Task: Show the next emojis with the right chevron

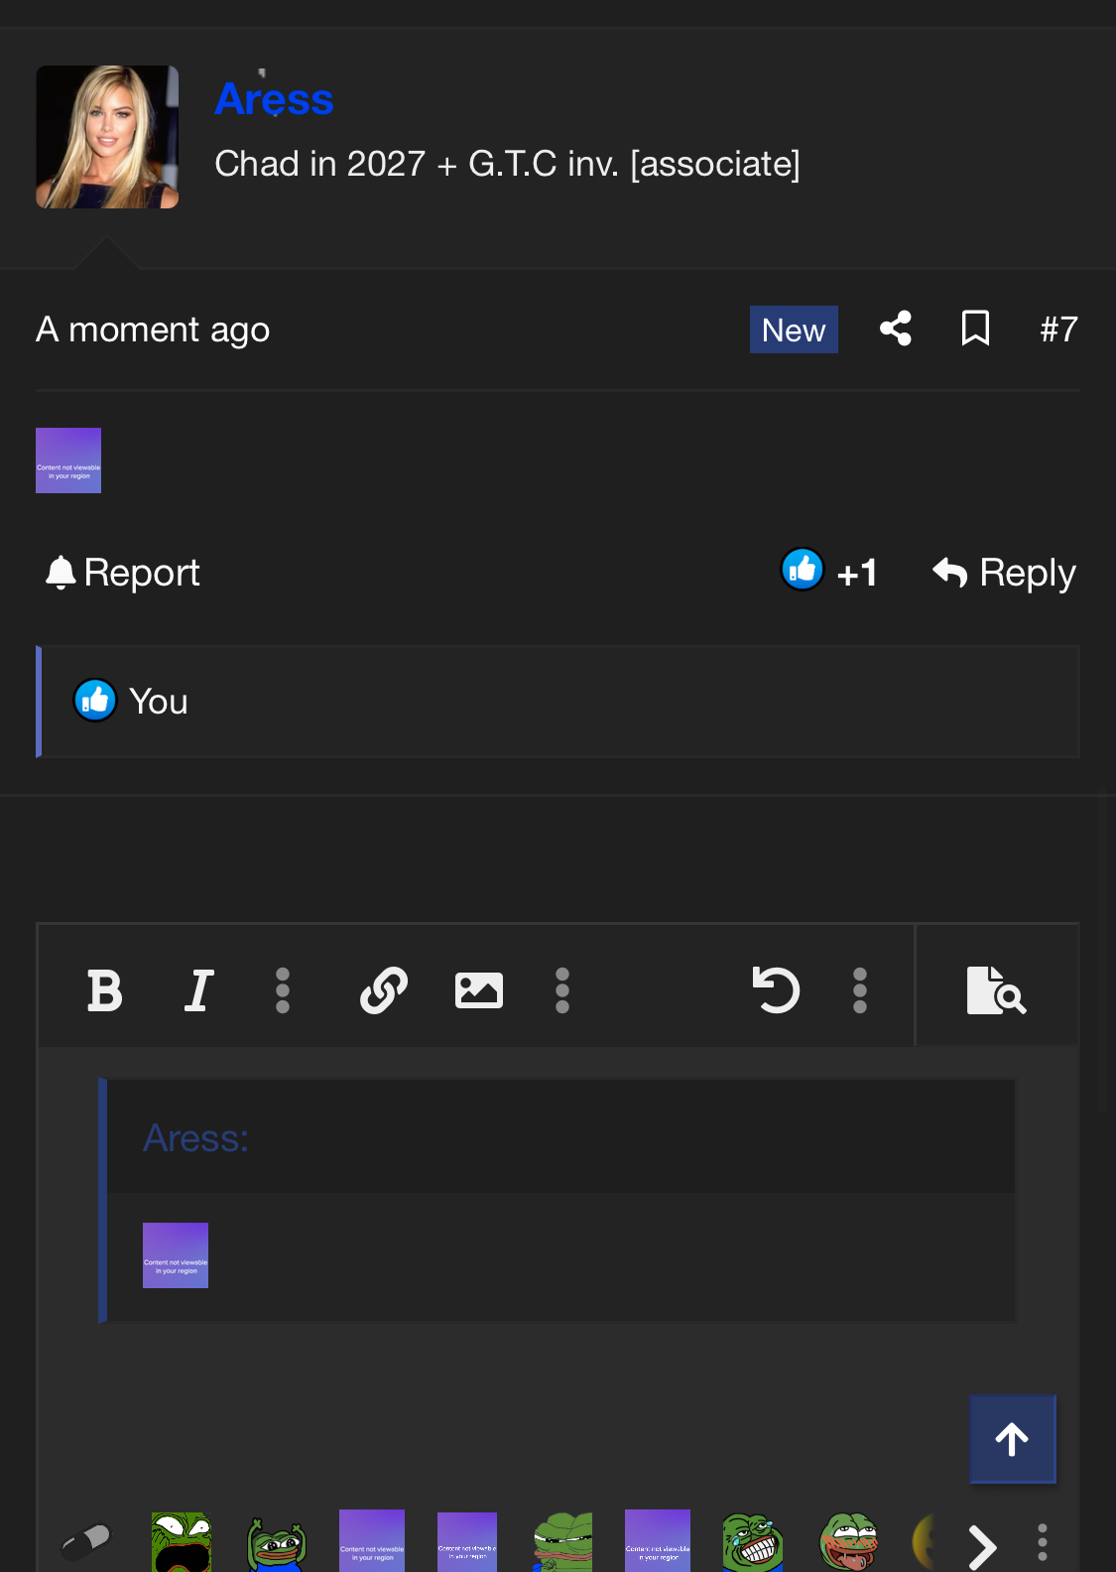Action: pyautogui.click(x=982, y=1545)
